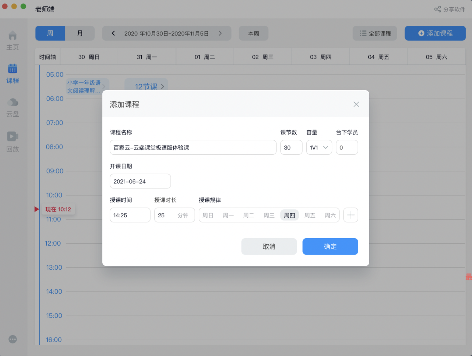Click the 添加课程 button in toolbar
The image size is (472, 356).
click(x=435, y=33)
